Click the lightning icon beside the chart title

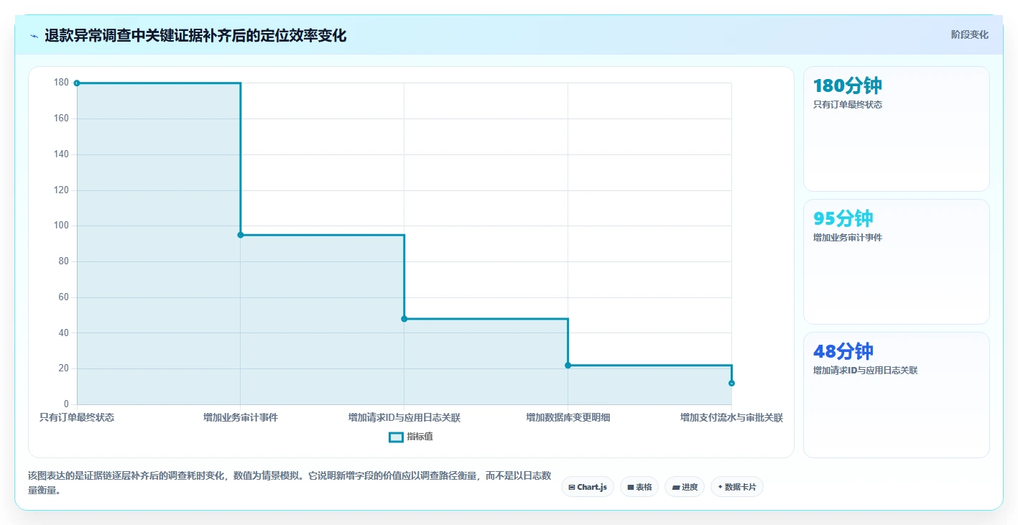34,36
